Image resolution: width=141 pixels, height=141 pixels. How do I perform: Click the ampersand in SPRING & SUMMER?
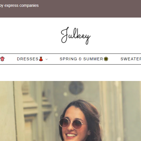tap(80, 59)
